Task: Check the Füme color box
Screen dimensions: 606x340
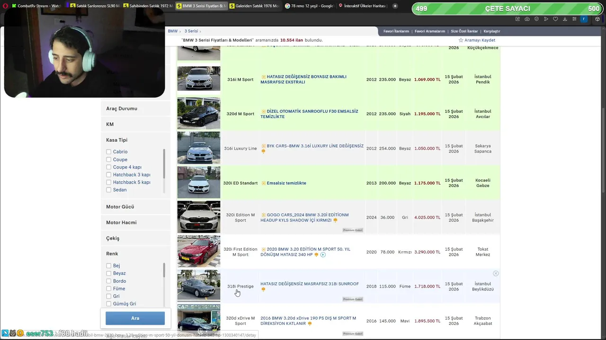Action: pyautogui.click(x=109, y=289)
